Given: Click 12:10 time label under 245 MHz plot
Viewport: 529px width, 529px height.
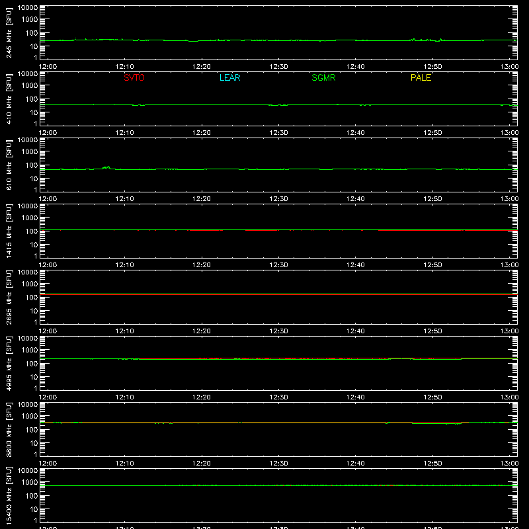Looking at the screenshot, I should (124, 67).
